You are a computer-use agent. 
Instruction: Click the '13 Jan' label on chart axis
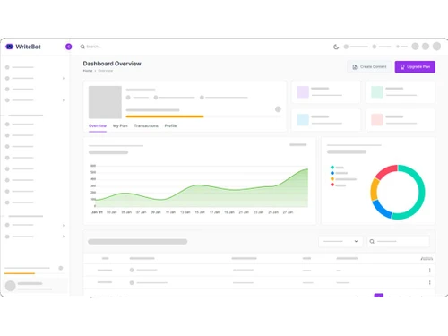tap(185, 212)
